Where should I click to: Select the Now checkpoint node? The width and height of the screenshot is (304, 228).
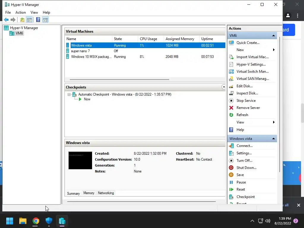pyautogui.click(x=87, y=99)
